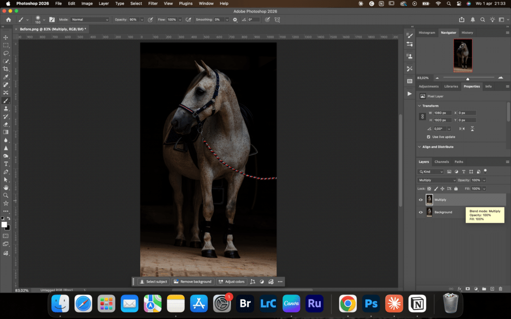Image resolution: width=511 pixels, height=319 pixels.
Task: Select the Horizontal Type tool
Action: (x=6, y=163)
